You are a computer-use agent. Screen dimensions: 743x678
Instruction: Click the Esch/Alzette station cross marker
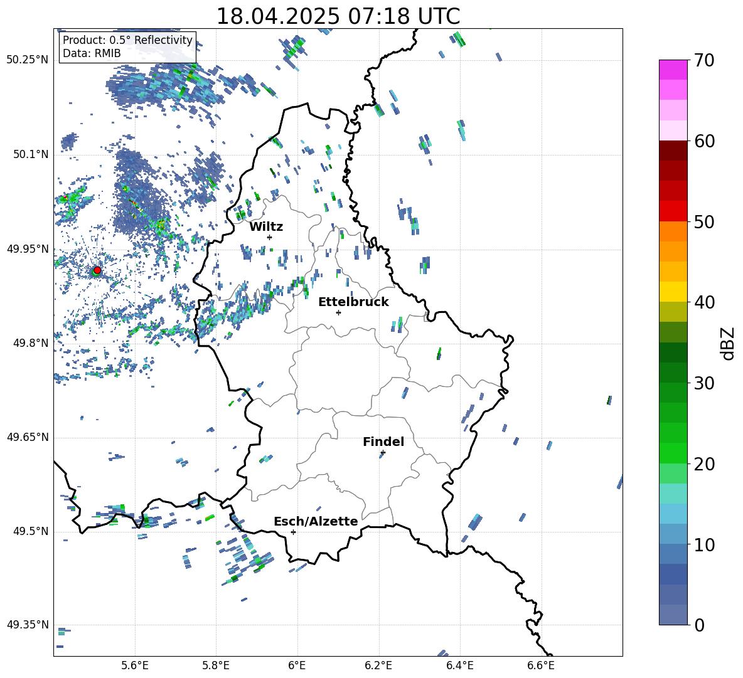click(x=293, y=532)
